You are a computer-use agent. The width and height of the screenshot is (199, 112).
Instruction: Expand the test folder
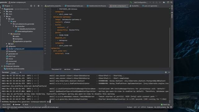(7, 44)
